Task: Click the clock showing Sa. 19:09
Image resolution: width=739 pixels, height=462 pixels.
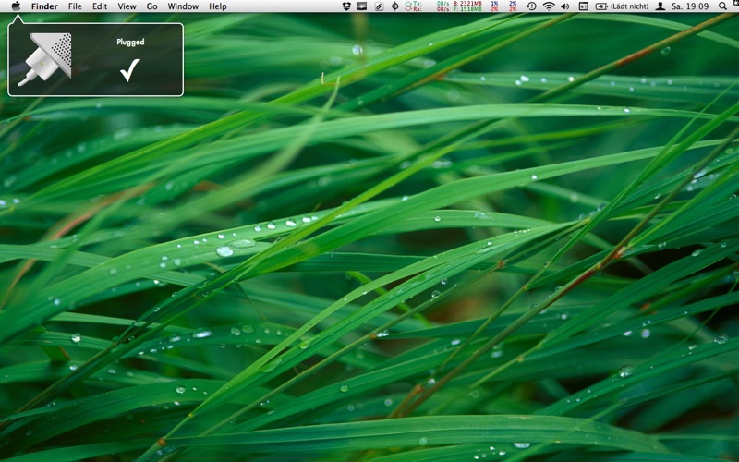Action: click(x=690, y=6)
